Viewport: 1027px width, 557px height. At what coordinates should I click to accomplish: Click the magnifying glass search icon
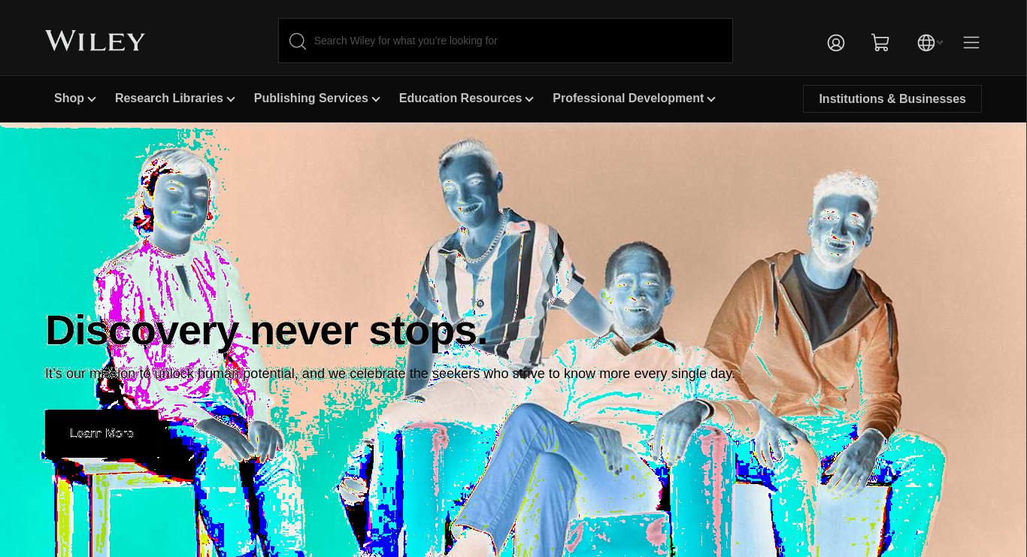pyautogui.click(x=298, y=41)
